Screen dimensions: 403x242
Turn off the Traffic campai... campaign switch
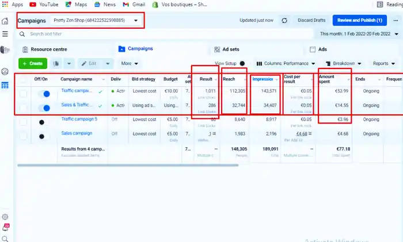click(x=44, y=94)
